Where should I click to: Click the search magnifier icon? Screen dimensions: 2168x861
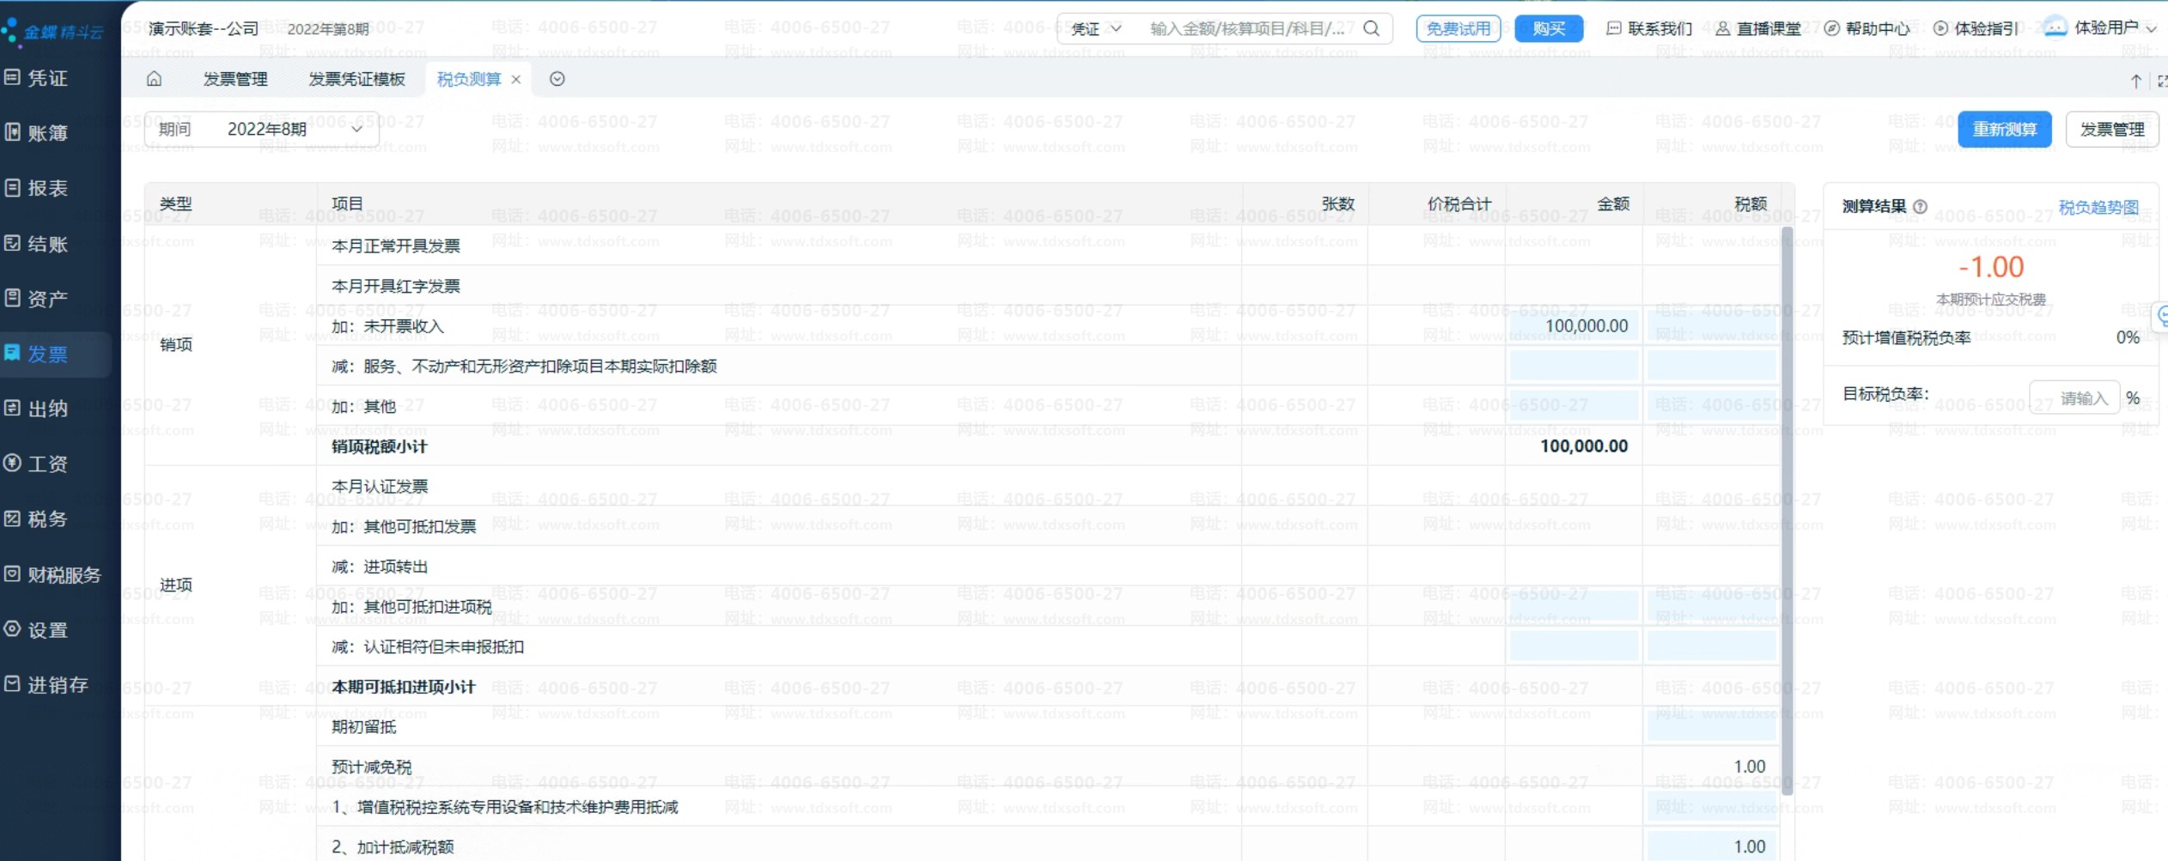[1372, 29]
